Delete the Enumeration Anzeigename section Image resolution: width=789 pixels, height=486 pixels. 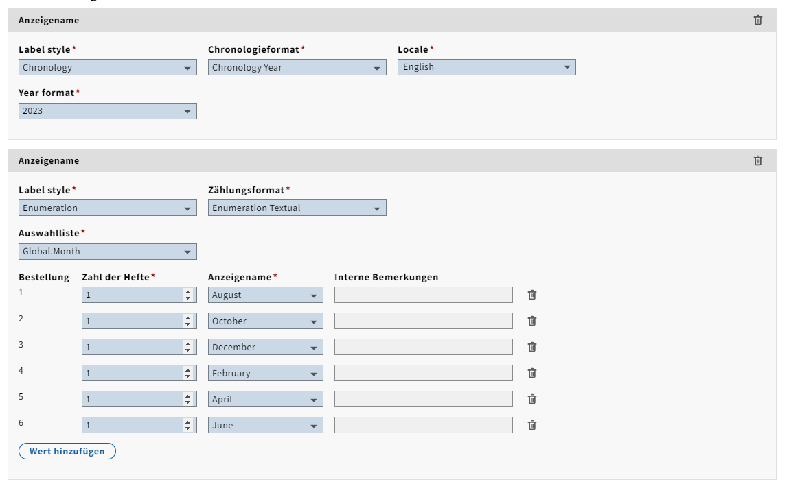tap(758, 160)
